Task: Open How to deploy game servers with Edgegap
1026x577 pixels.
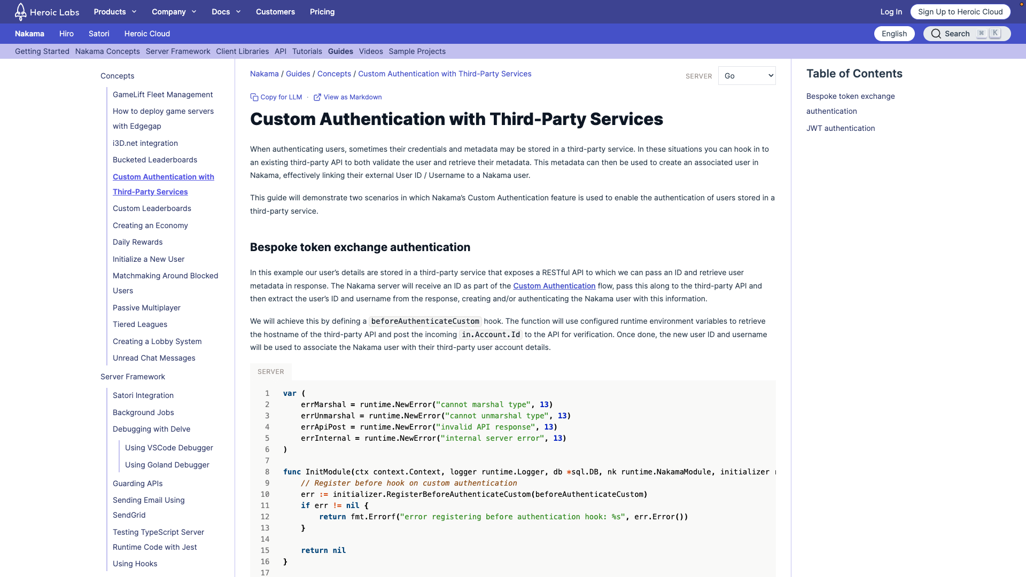Action: (163, 119)
